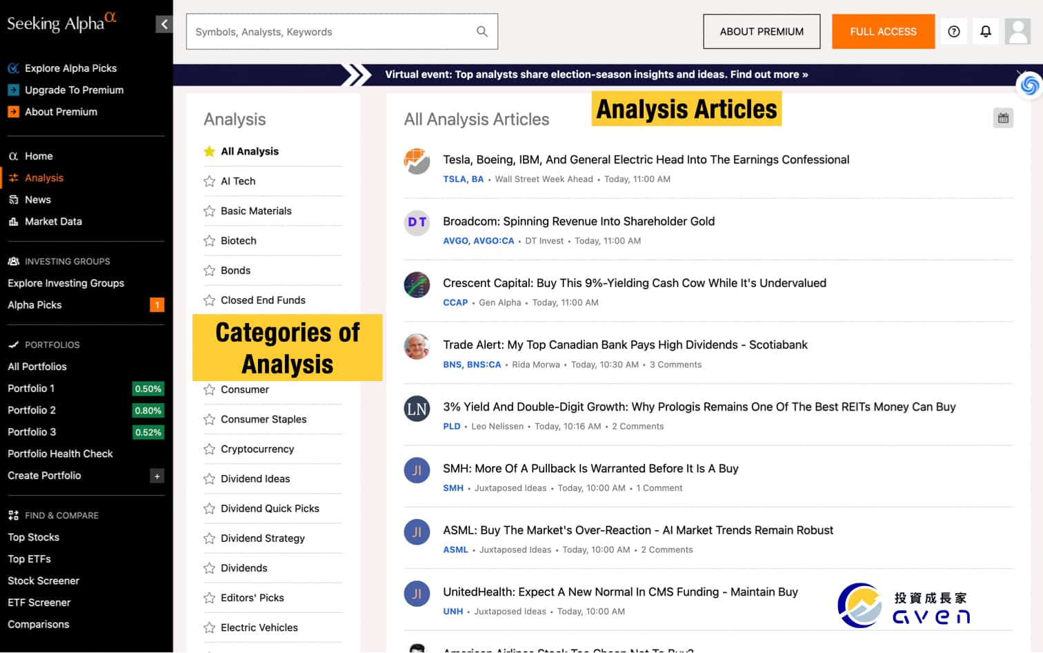This screenshot has height=653, width=1043.
Task: Open Top ETFs
Action: 29,558
